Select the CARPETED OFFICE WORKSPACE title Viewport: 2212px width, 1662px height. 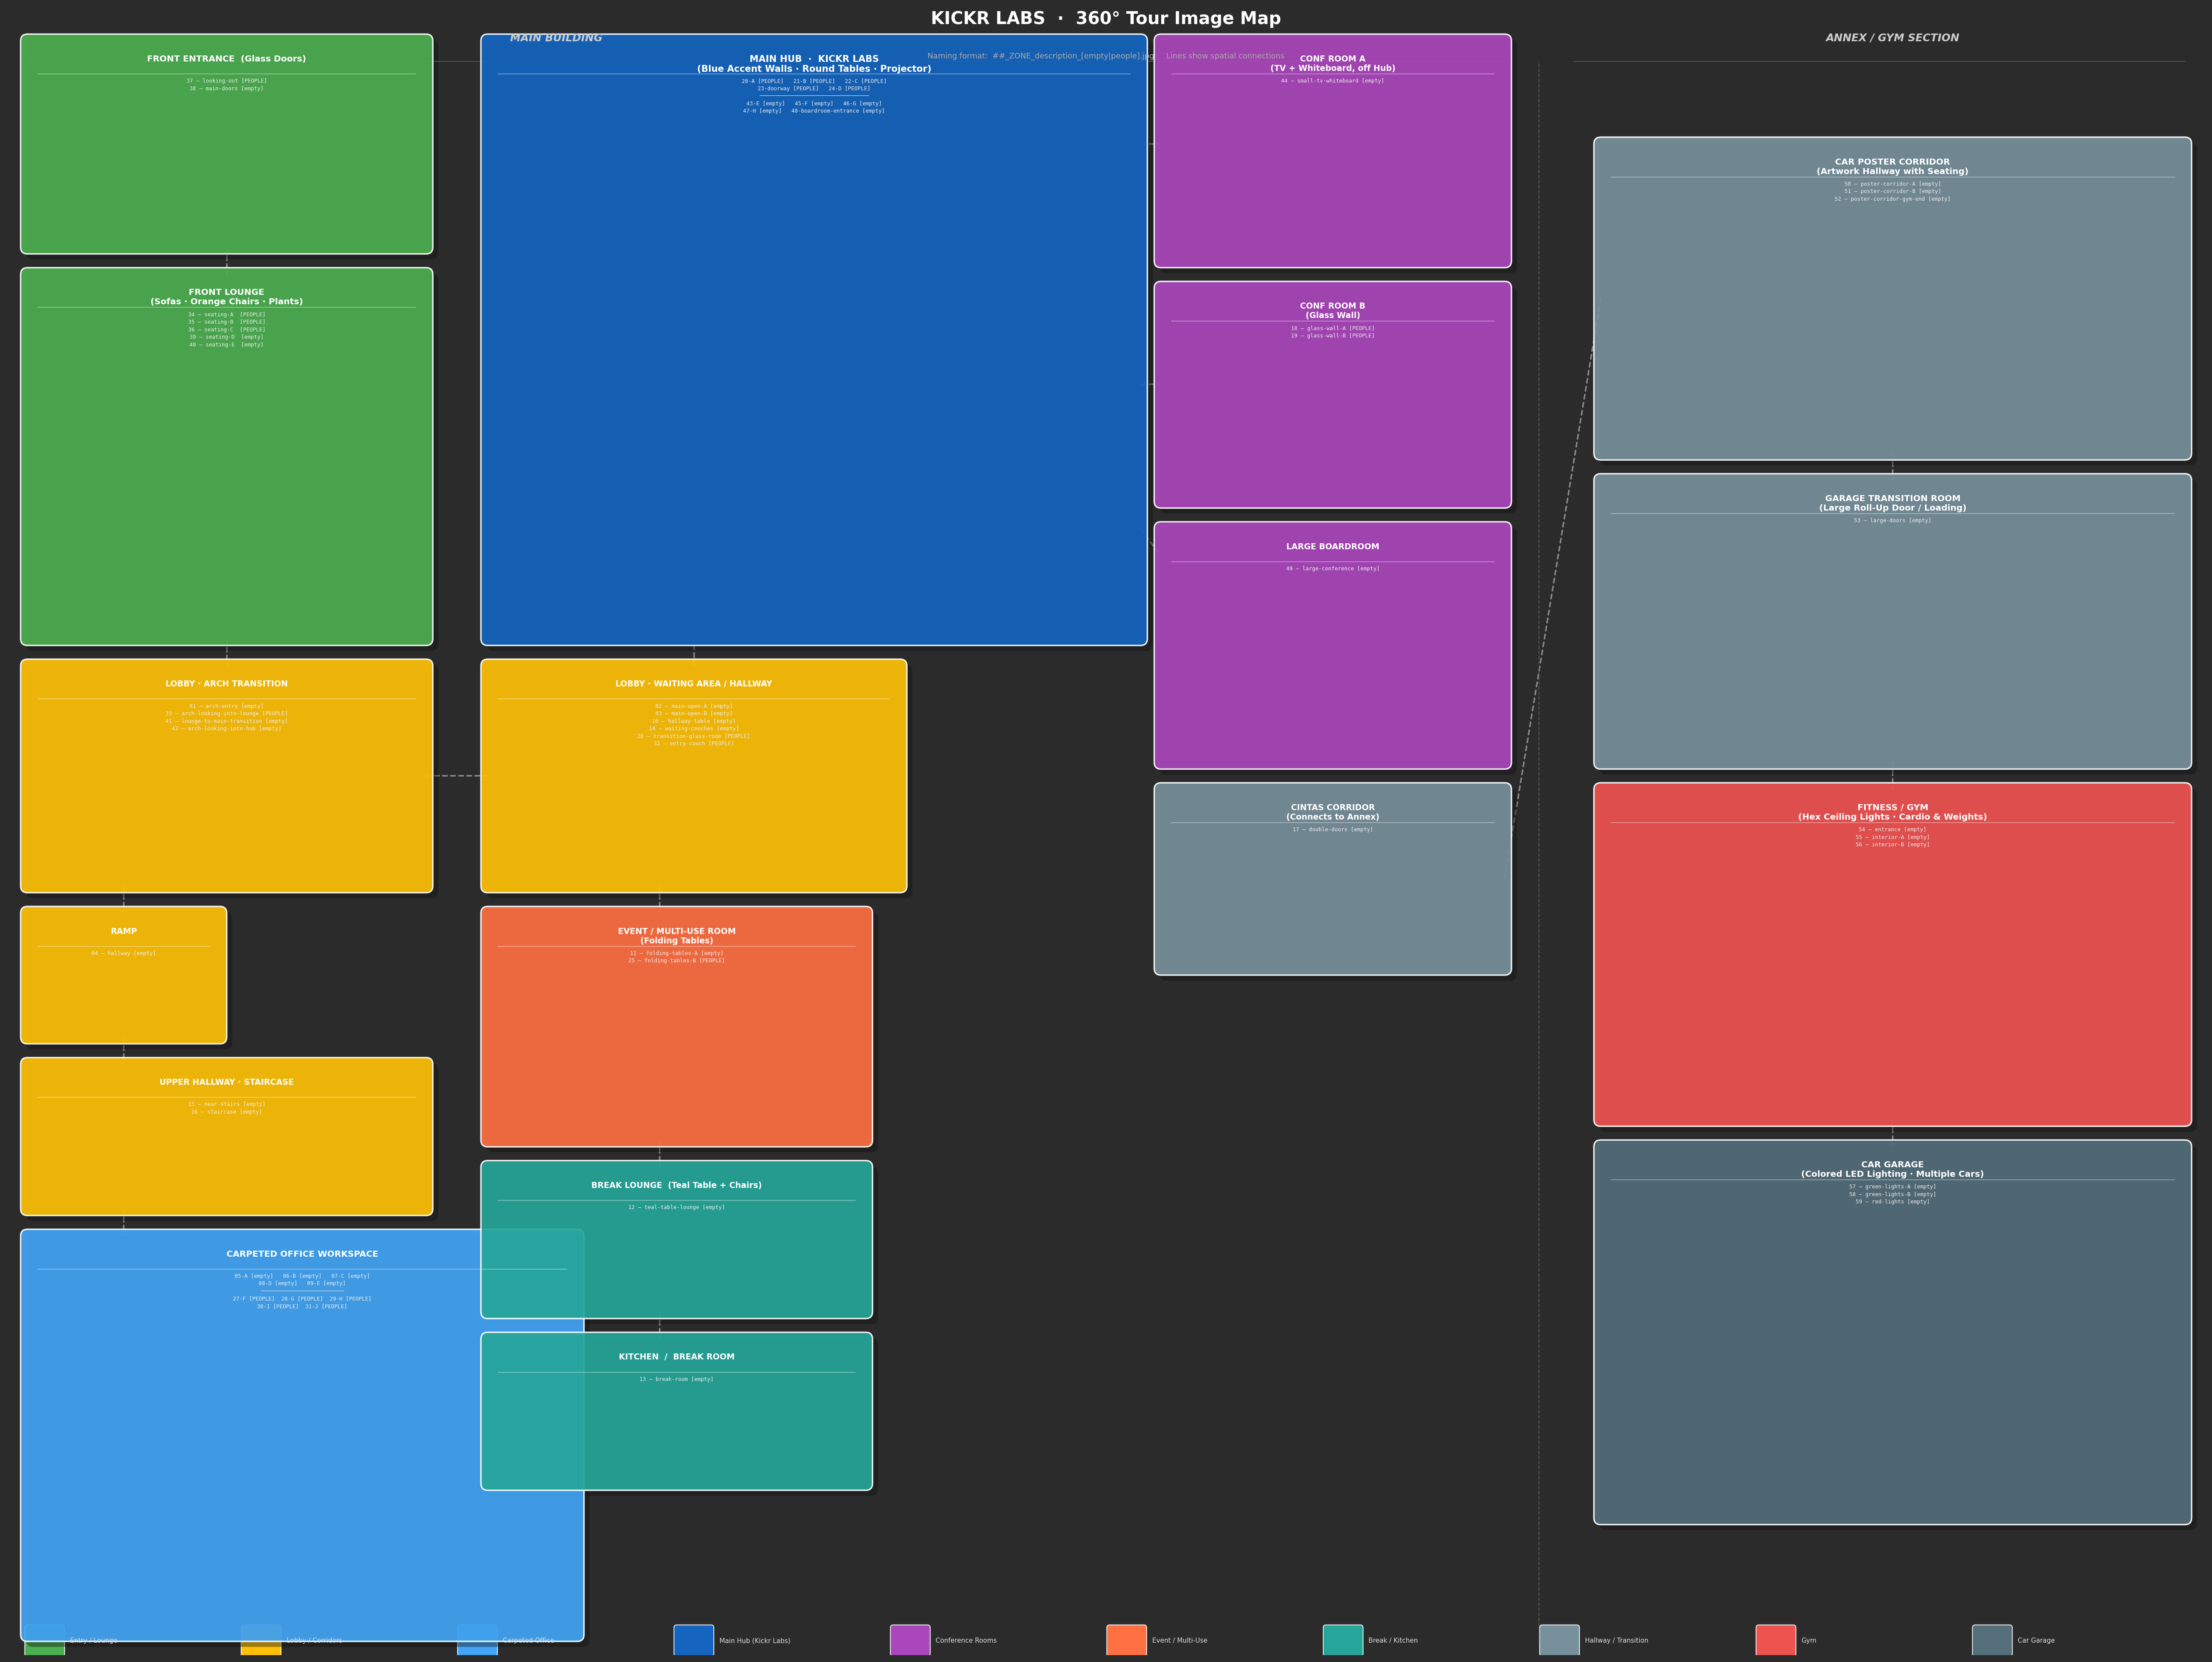[x=302, y=1254]
